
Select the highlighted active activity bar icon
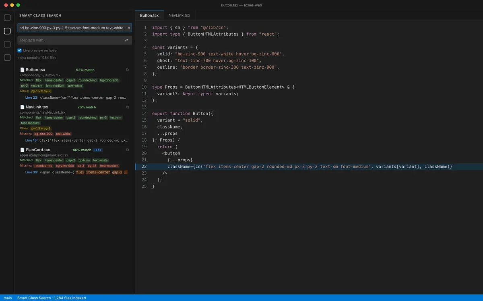[7, 31]
